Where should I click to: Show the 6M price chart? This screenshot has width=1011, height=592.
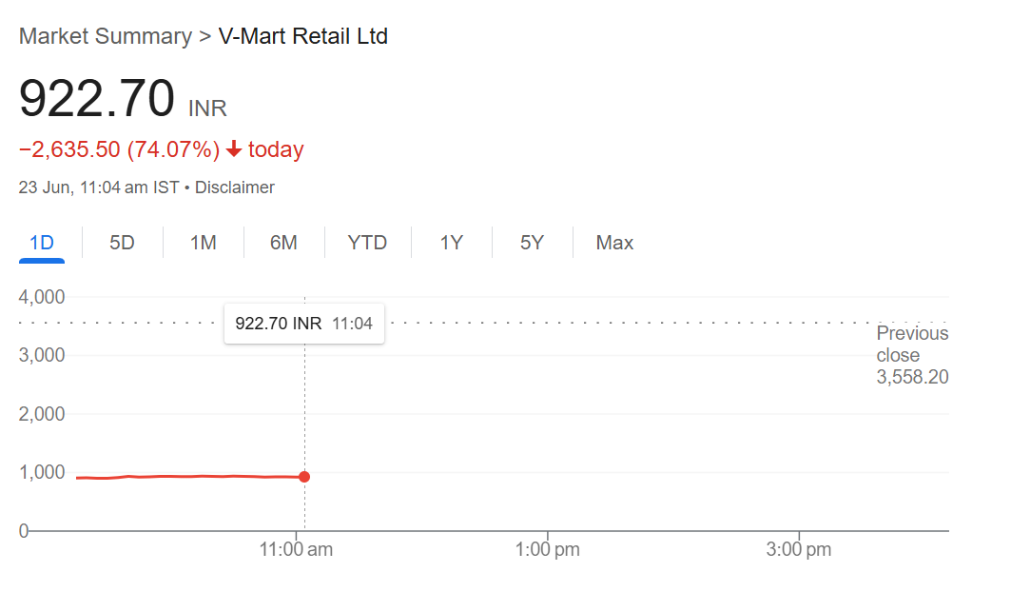[x=283, y=243]
